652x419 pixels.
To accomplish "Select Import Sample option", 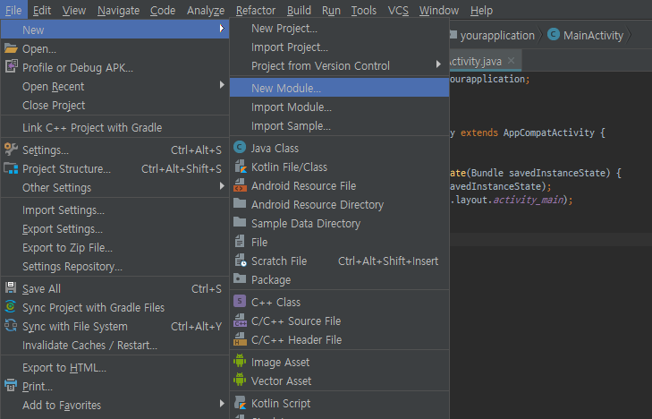I will [291, 126].
